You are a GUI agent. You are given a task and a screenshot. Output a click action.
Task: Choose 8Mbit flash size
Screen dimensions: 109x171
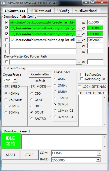60,92
